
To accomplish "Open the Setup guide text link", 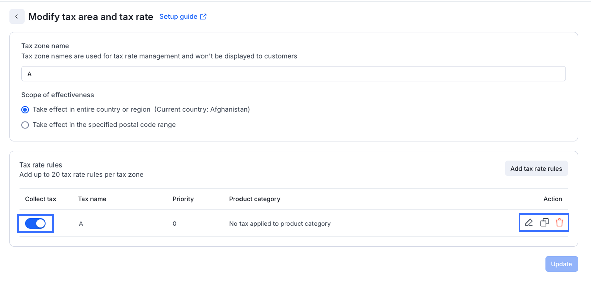I will tap(178, 17).
